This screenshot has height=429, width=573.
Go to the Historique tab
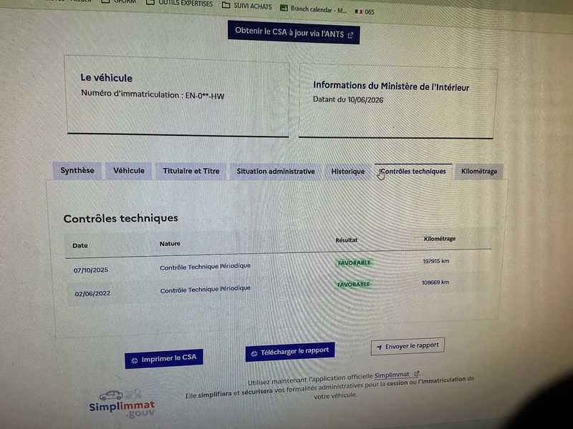click(x=347, y=172)
